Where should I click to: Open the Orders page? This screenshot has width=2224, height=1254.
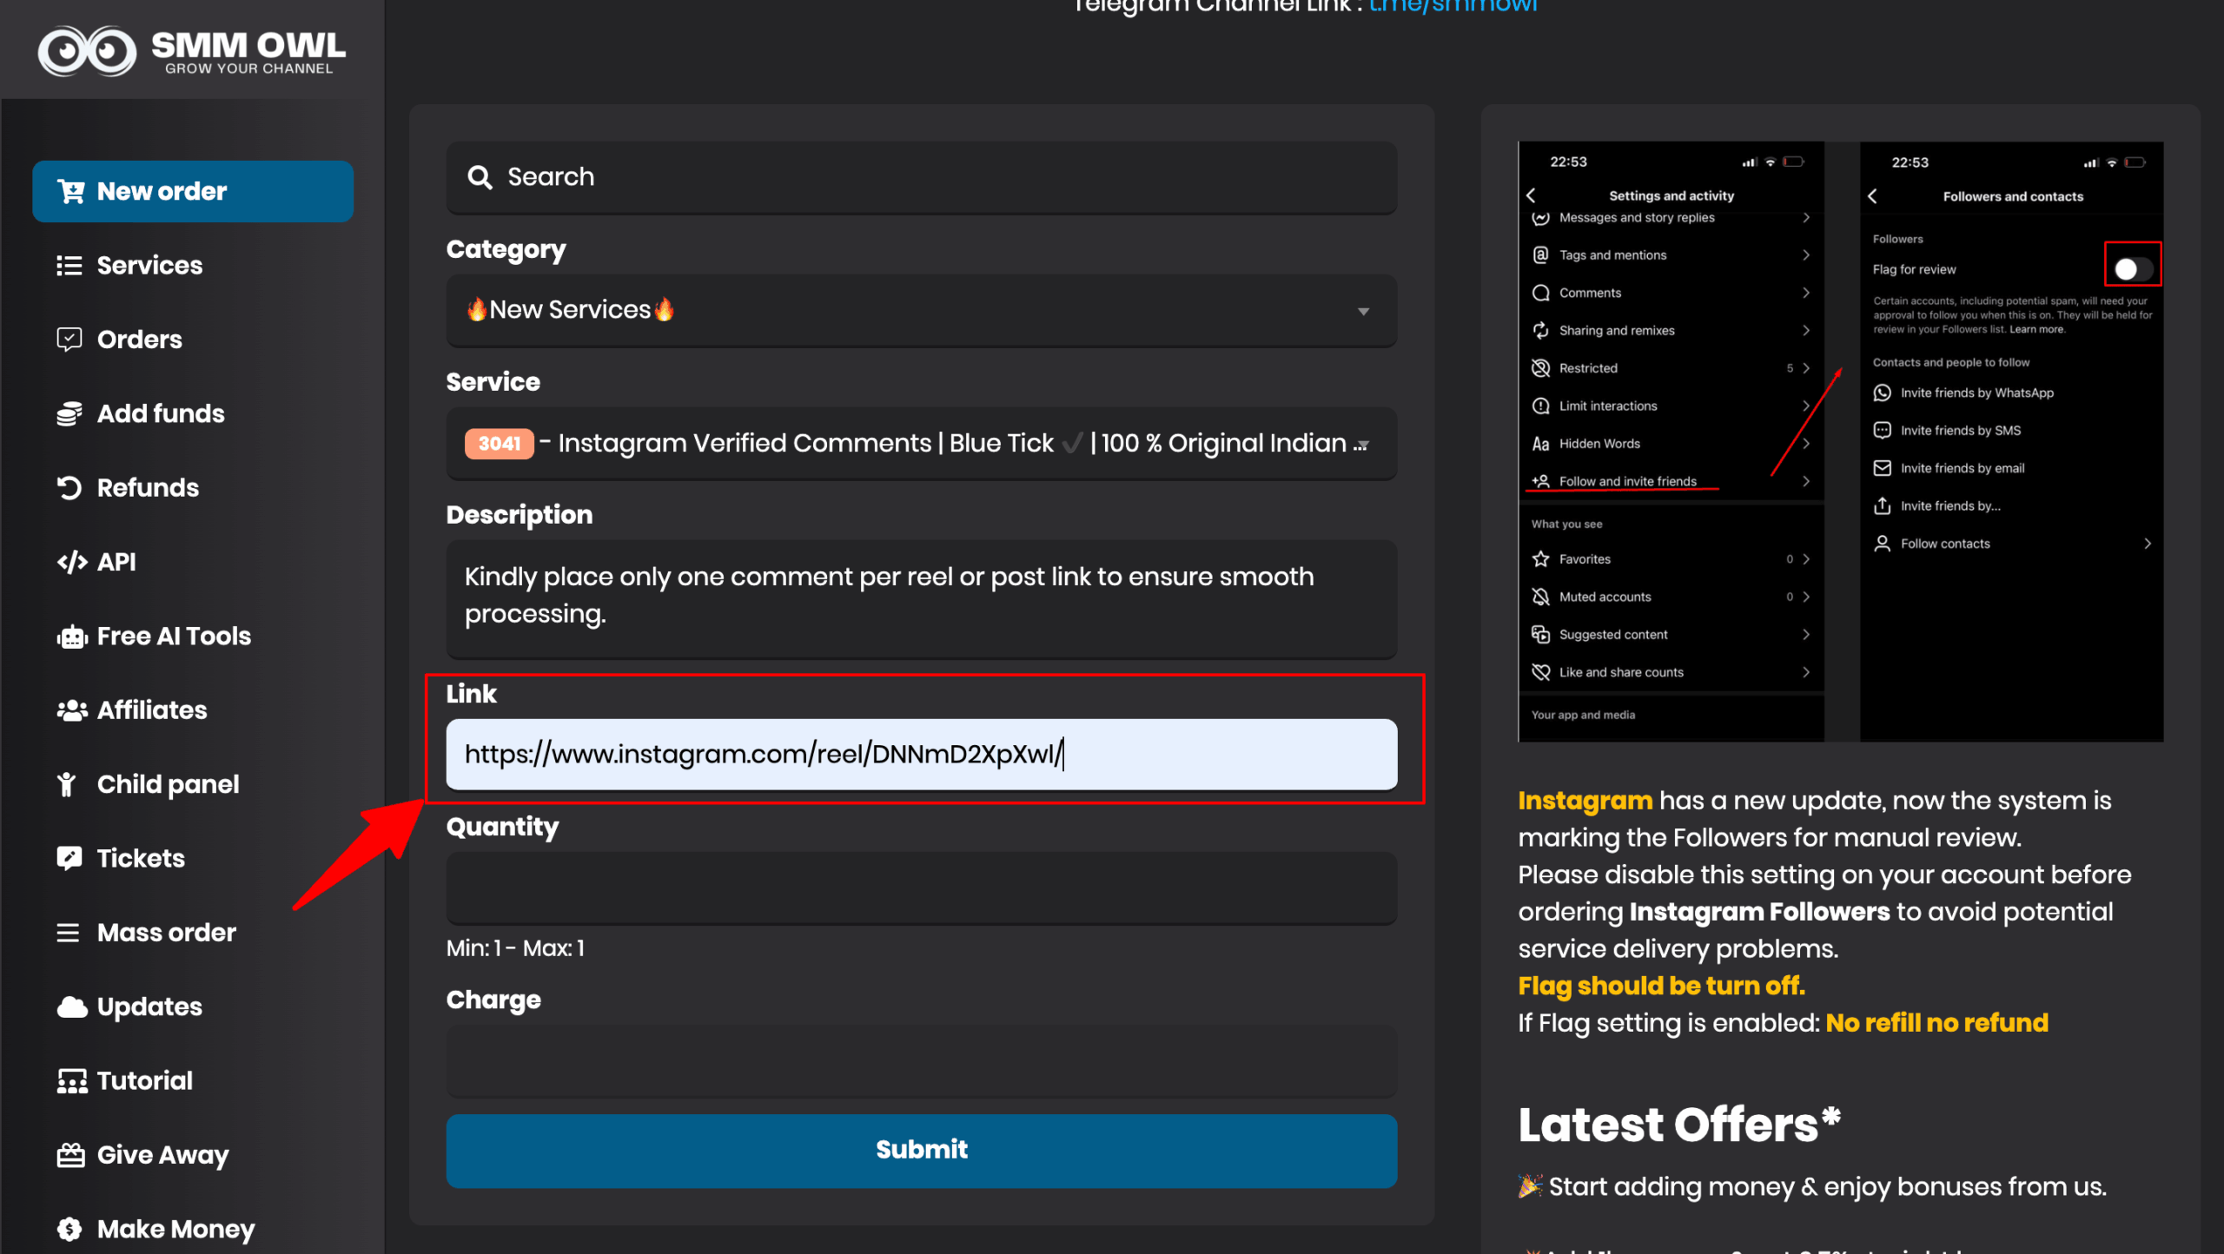140,340
